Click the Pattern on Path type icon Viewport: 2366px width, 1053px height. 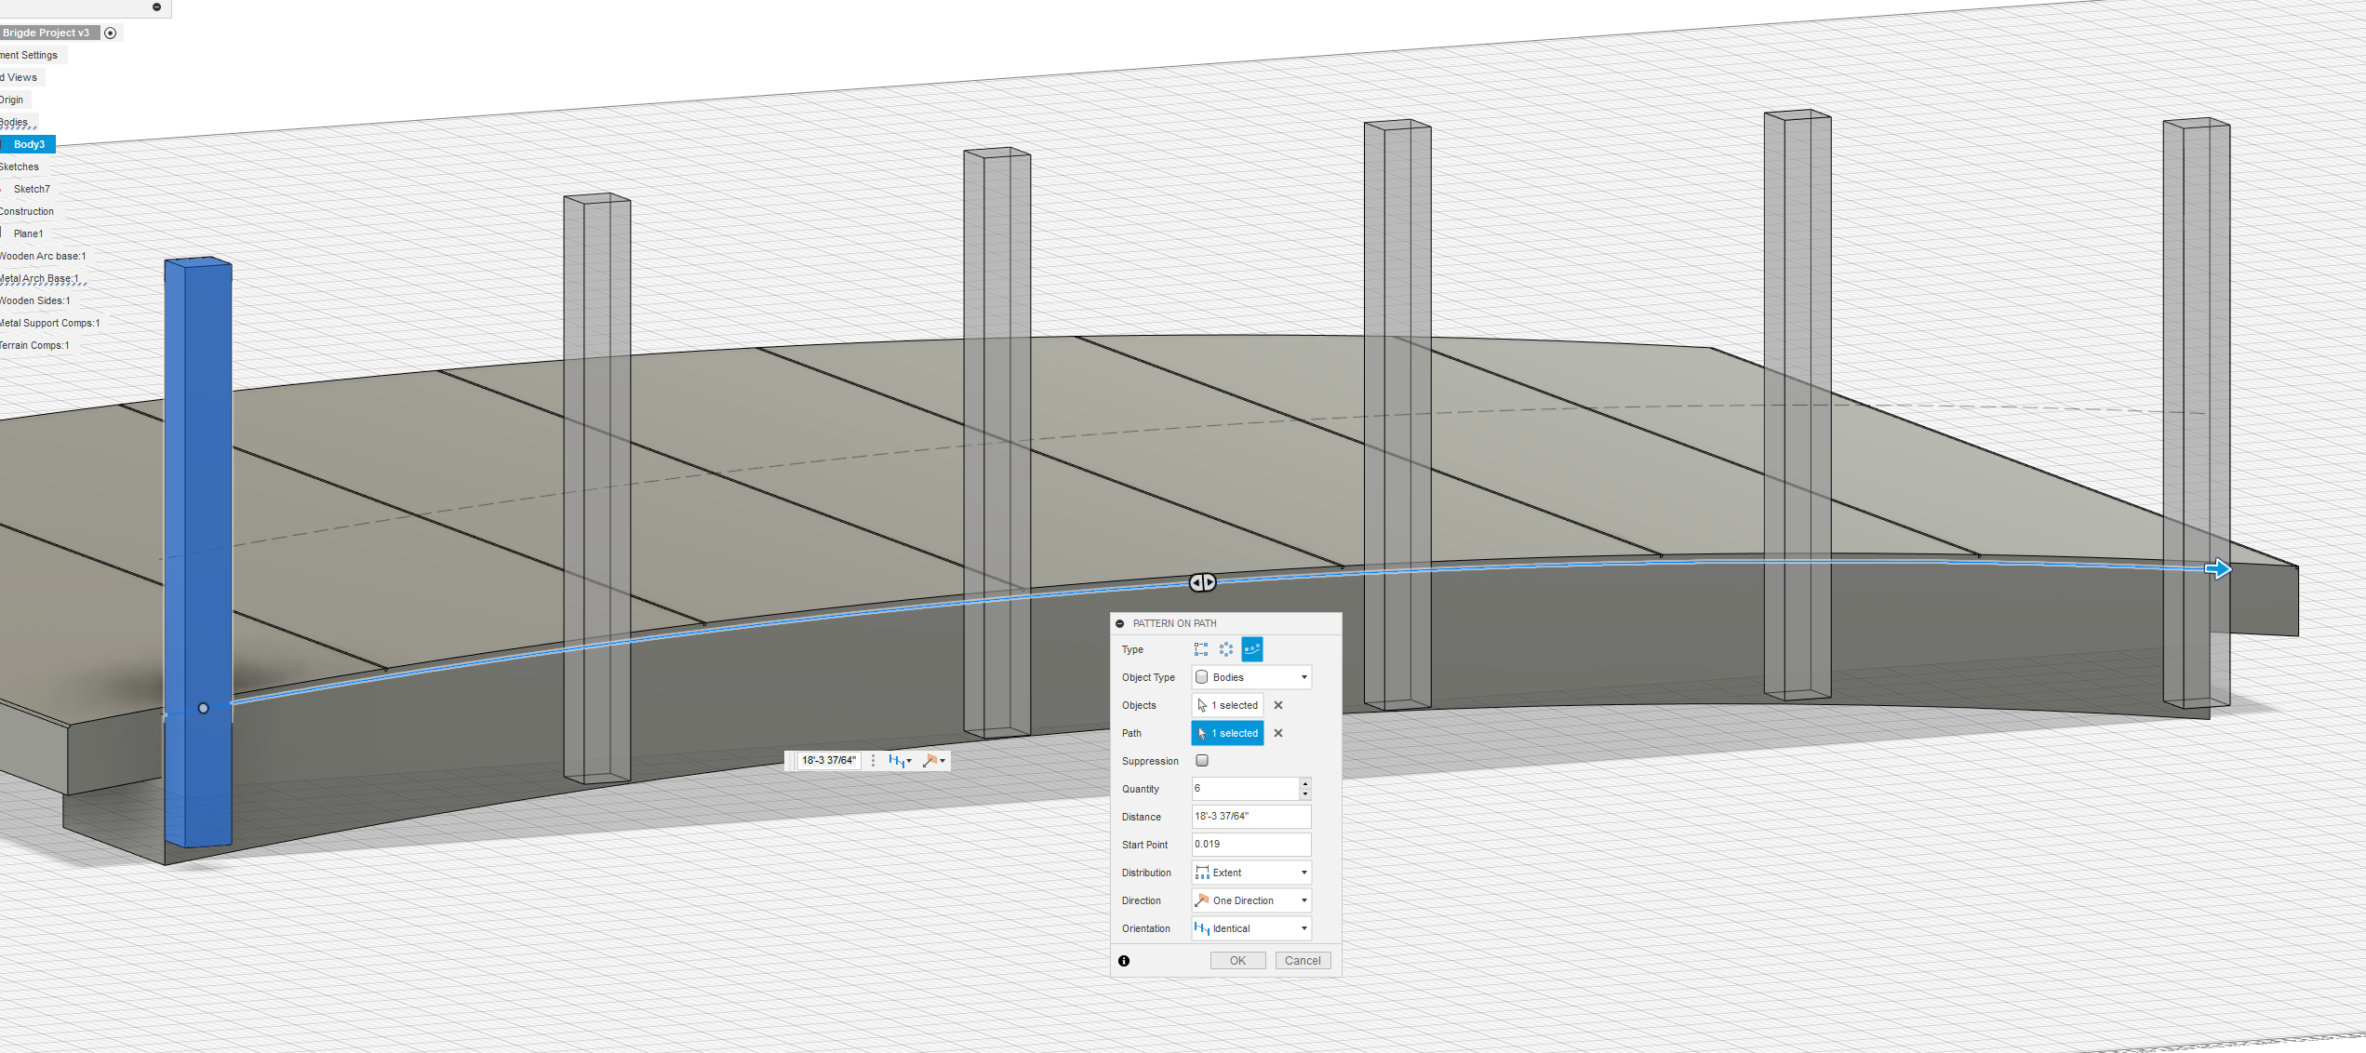[1252, 649]
